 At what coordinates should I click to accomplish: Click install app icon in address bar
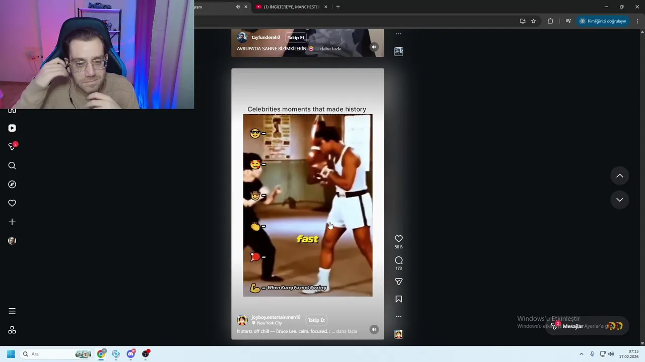523,21
